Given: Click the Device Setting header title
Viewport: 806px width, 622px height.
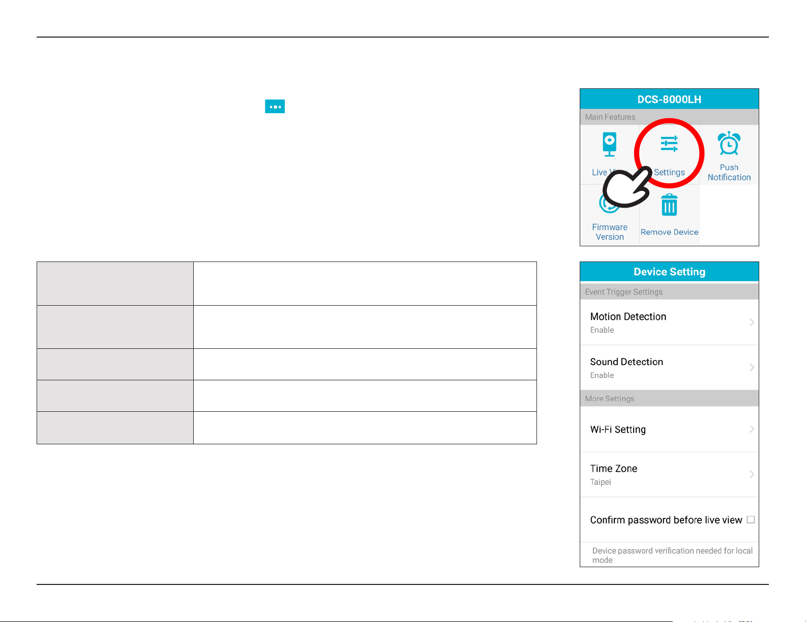Looking at the screenshot, I should tap(669, 272).
